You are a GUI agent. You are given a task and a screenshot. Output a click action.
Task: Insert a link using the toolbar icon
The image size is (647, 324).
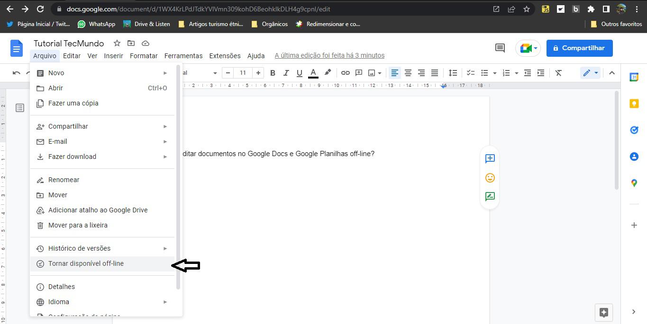[346, 73]
